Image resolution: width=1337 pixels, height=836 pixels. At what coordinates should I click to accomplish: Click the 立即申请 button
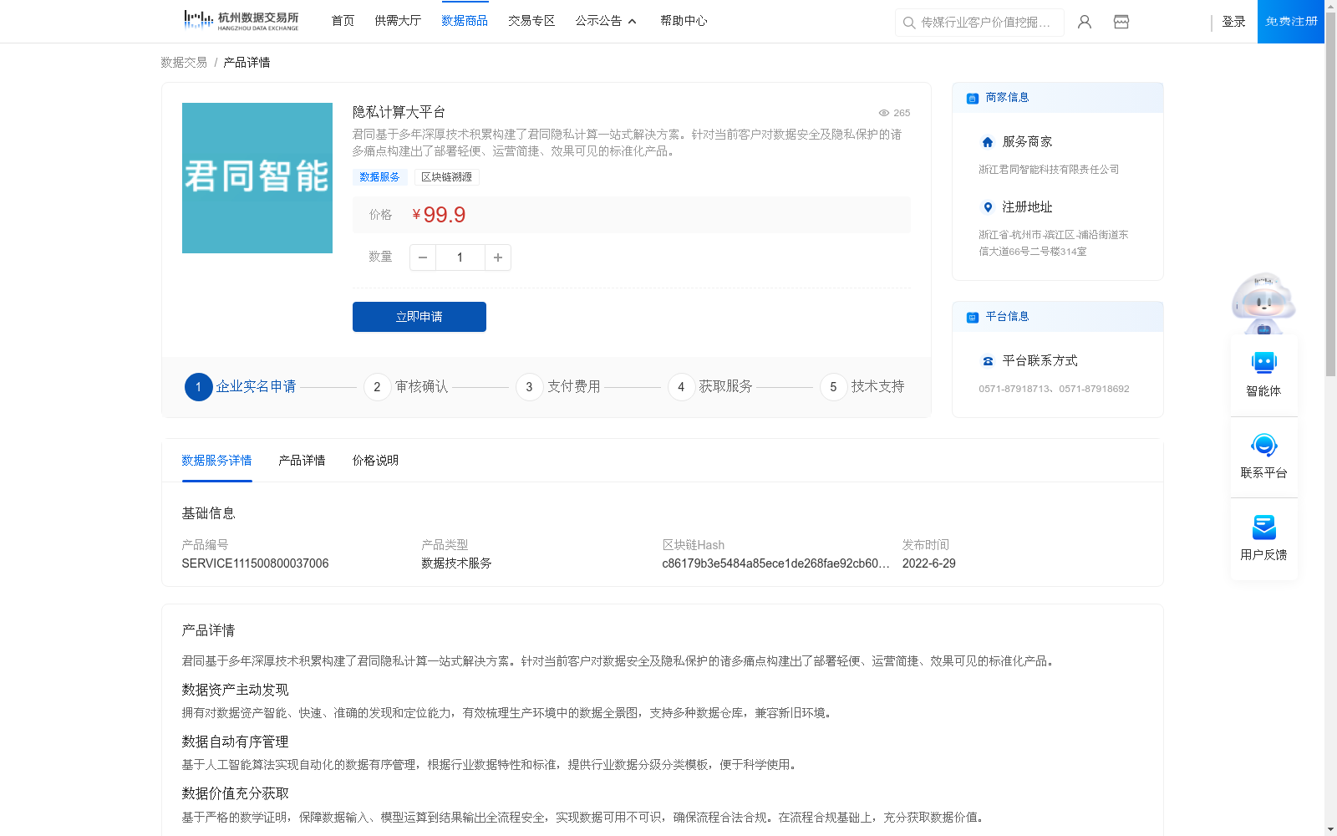(419, 317)
